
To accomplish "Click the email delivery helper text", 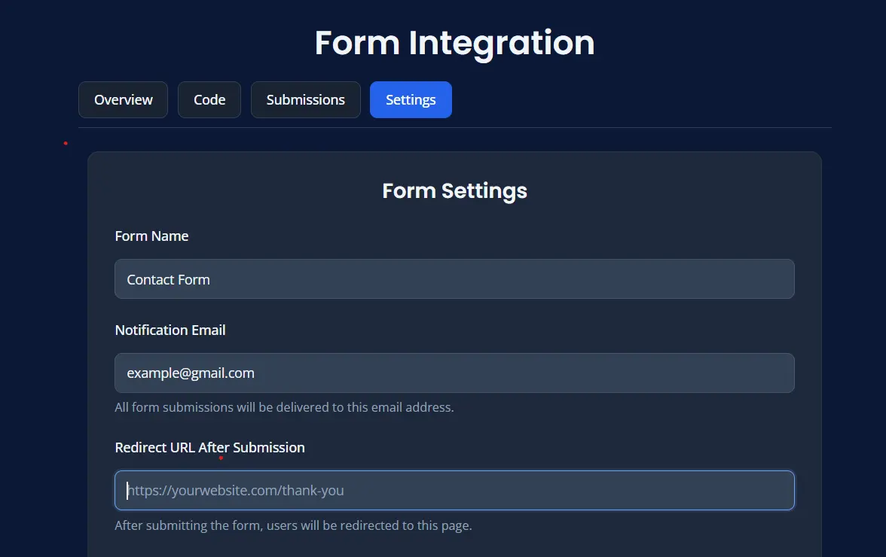I will point(284,408).
